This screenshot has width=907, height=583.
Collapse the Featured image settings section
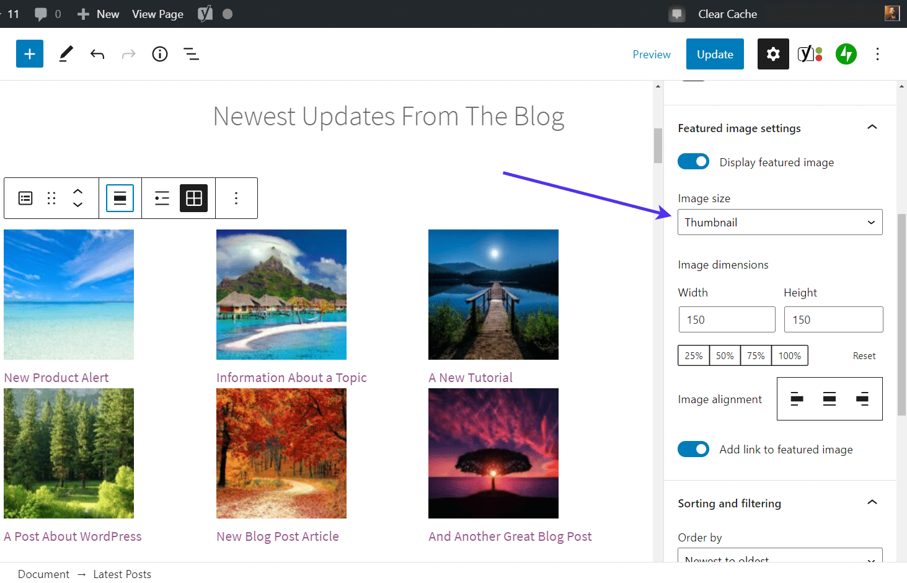point(872,127)
